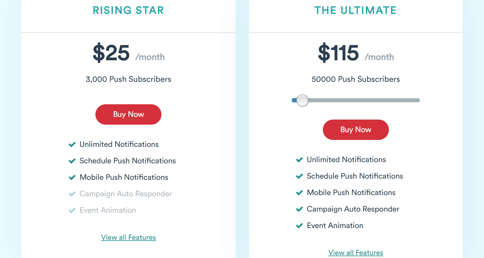The width and height of the screenshot is (484, 258).
Task: Select the Event Animation feature under Rising Star
Action: [107, 210]
